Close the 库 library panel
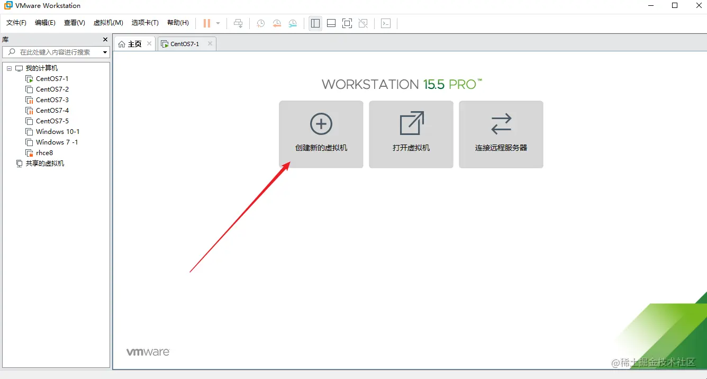The width and height of the screenshot is (707, 379). [x=105, y=40]
